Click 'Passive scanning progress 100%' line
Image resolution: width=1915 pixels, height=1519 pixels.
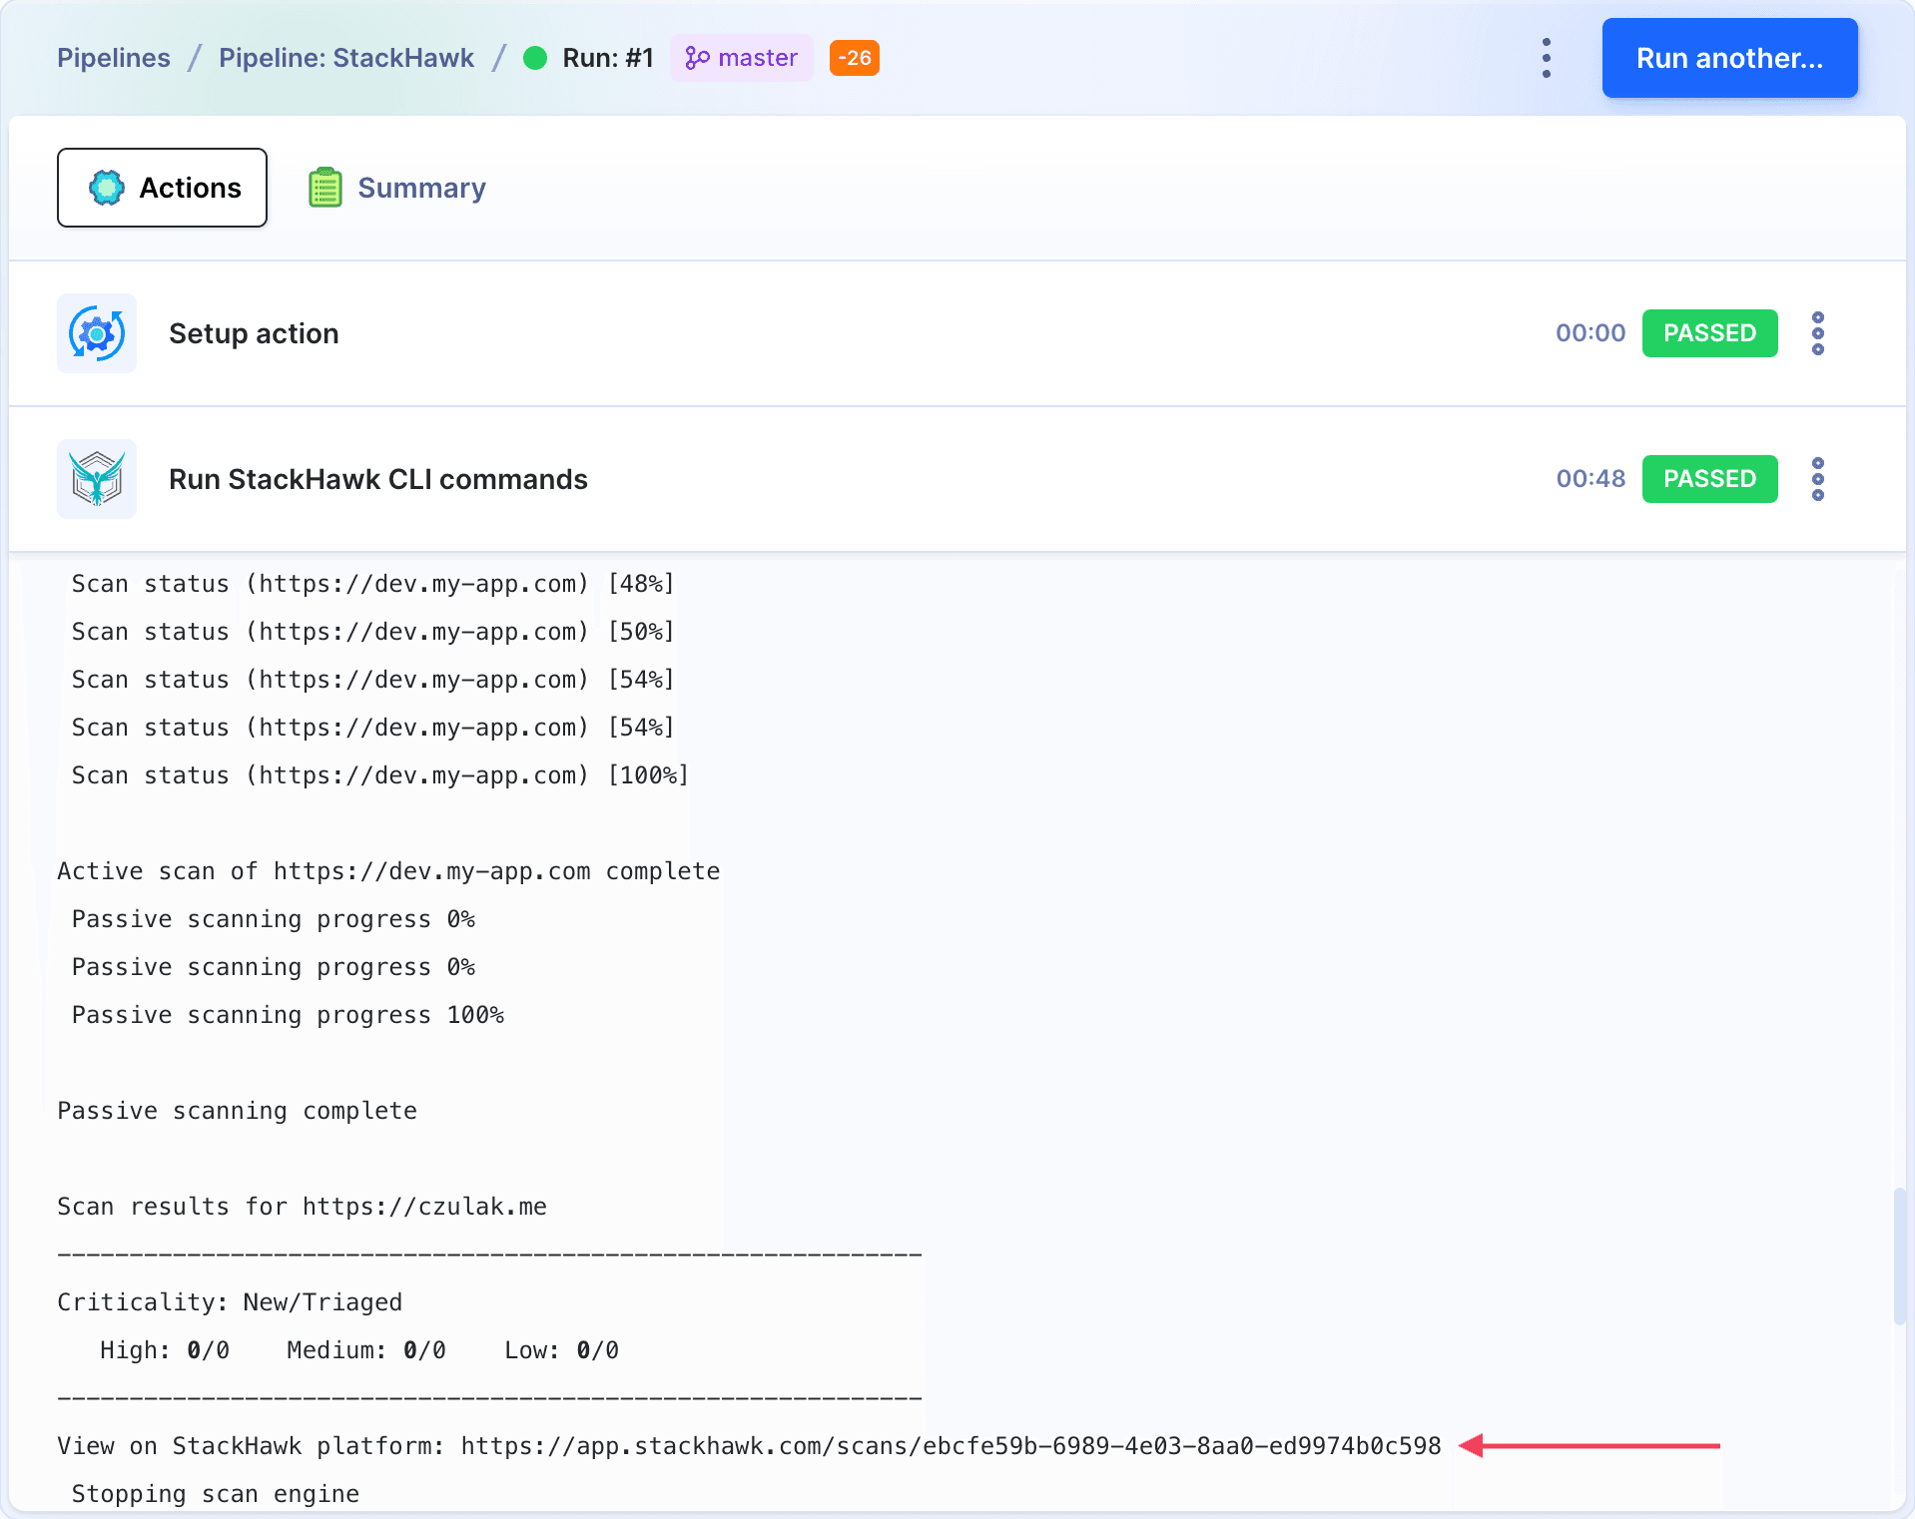[x=288, y=1015]
